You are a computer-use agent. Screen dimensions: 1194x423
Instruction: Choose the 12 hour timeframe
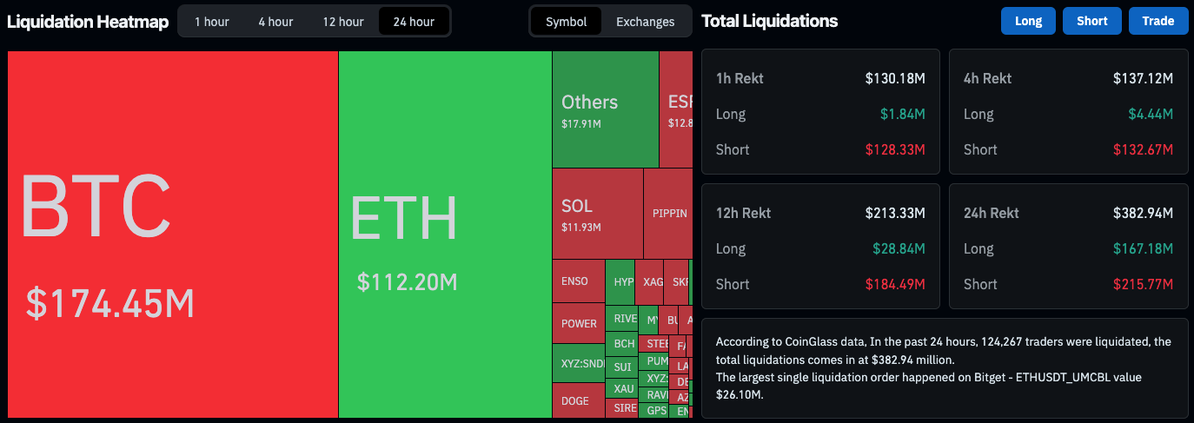(x=342, y=22)
